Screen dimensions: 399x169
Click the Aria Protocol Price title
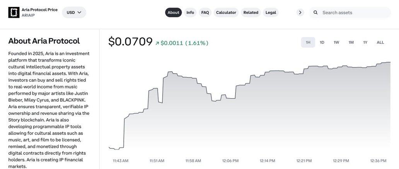(39, 10)
